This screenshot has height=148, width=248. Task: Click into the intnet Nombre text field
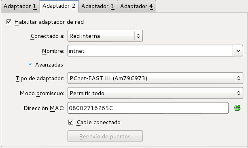[150, 51]
